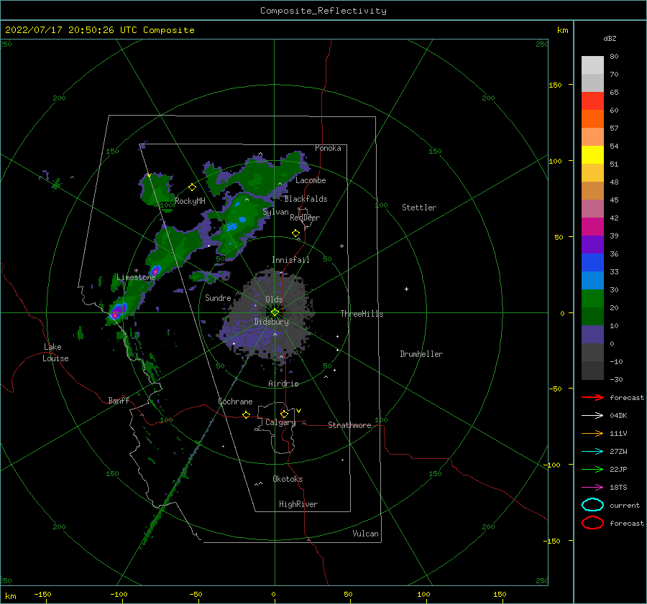This screenshot has height=604, width=647.
Task: Click the asterisk marker above Limestone
Action: coord(136,271)
